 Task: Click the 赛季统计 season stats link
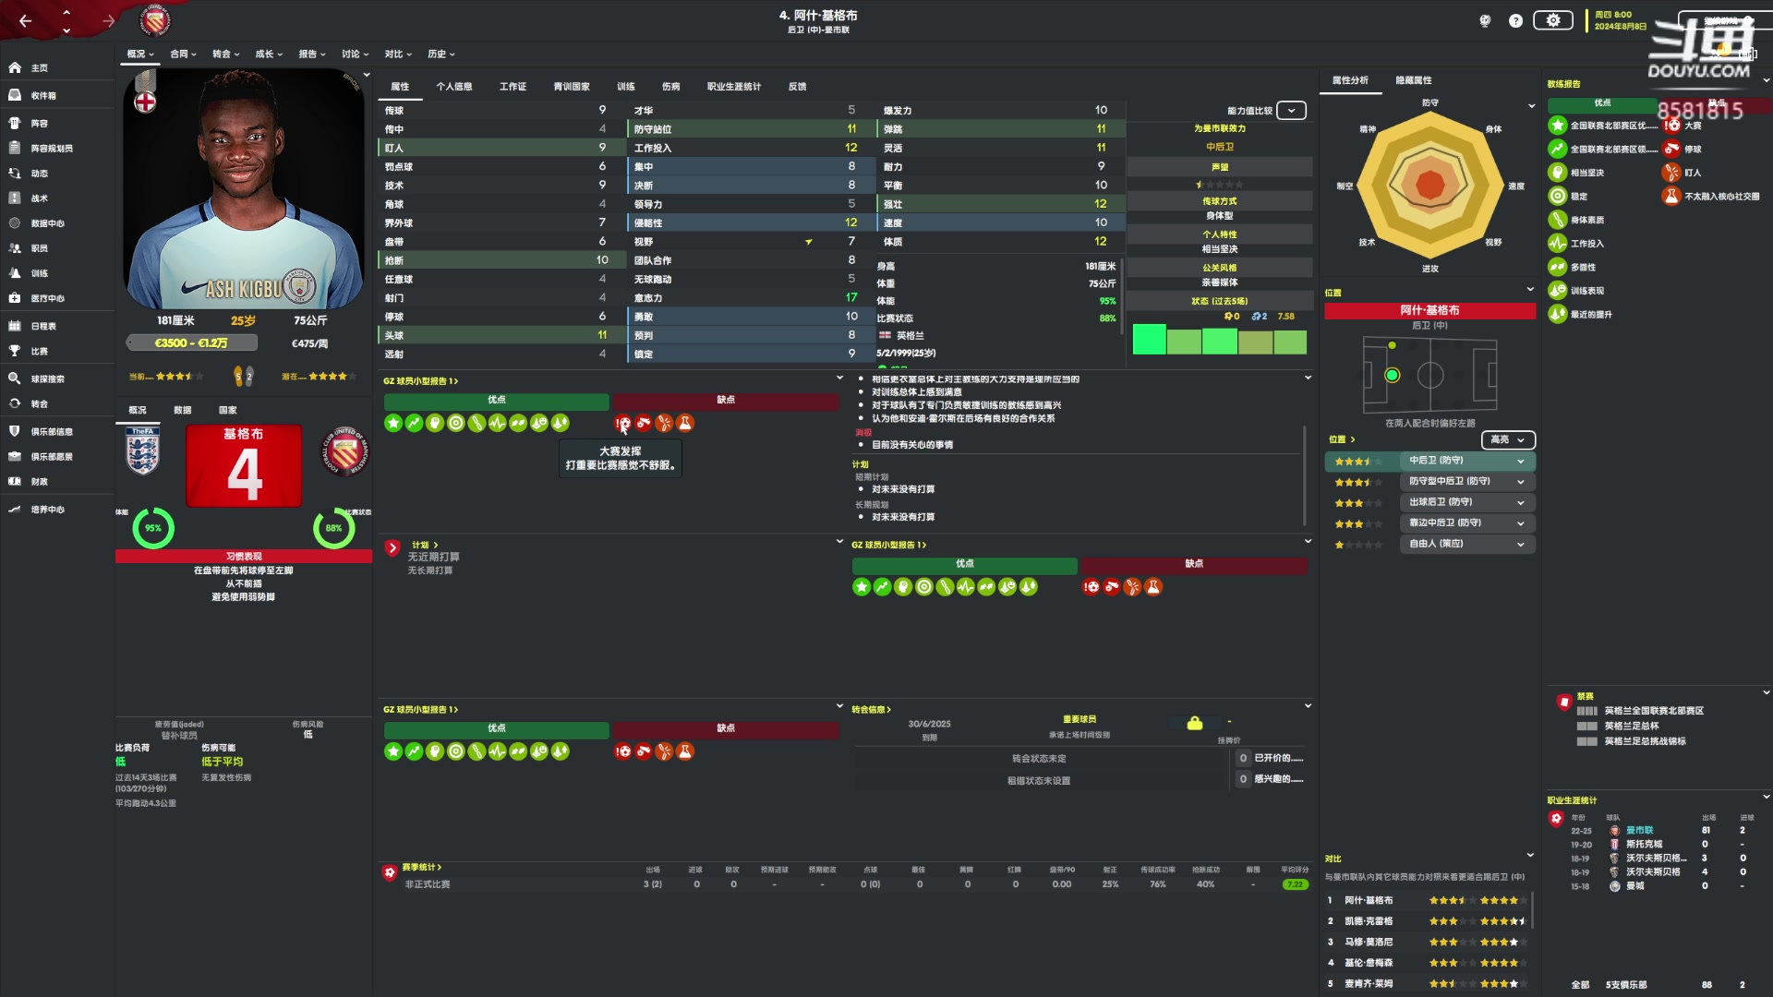[421, 867]
